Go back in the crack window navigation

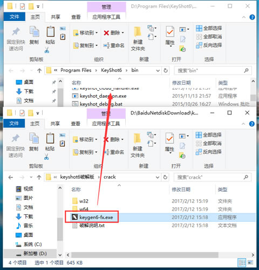(11, 178)
